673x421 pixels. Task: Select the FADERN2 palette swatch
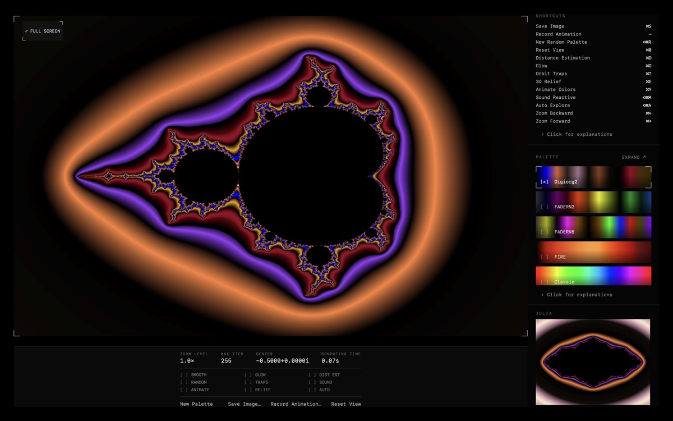[593, 202]
